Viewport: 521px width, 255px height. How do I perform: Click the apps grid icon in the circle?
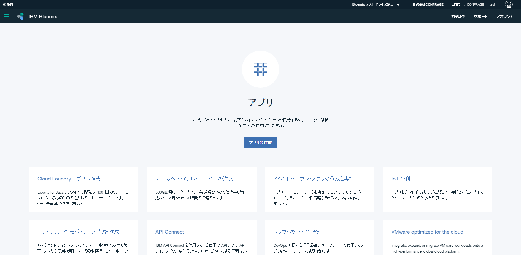click(x=260, y=69)
